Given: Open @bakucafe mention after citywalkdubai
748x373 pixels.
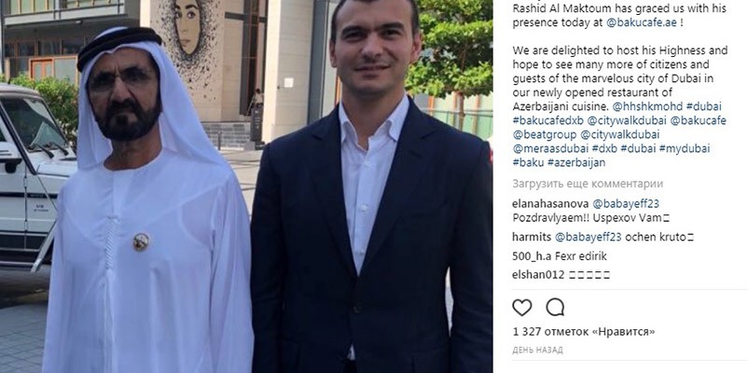Looking at the screenshot, I should [698, 120].
